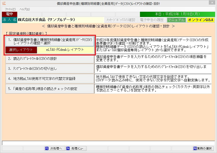The image size is (217, 153).
Task: Open the マニュアル button
Action: point(176,20)
